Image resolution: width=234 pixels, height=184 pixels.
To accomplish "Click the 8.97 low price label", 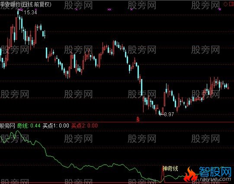I will [169, 114].
